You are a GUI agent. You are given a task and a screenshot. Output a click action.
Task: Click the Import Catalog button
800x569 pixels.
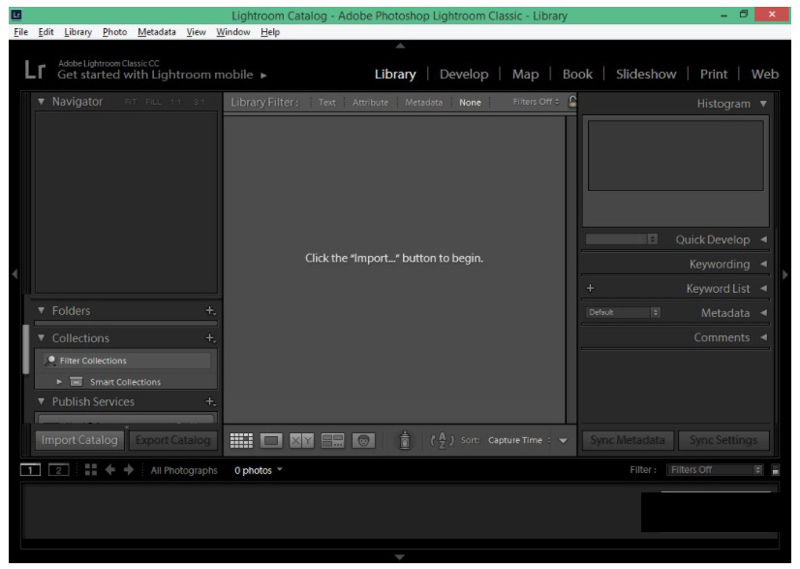click(x=79, y=440)
